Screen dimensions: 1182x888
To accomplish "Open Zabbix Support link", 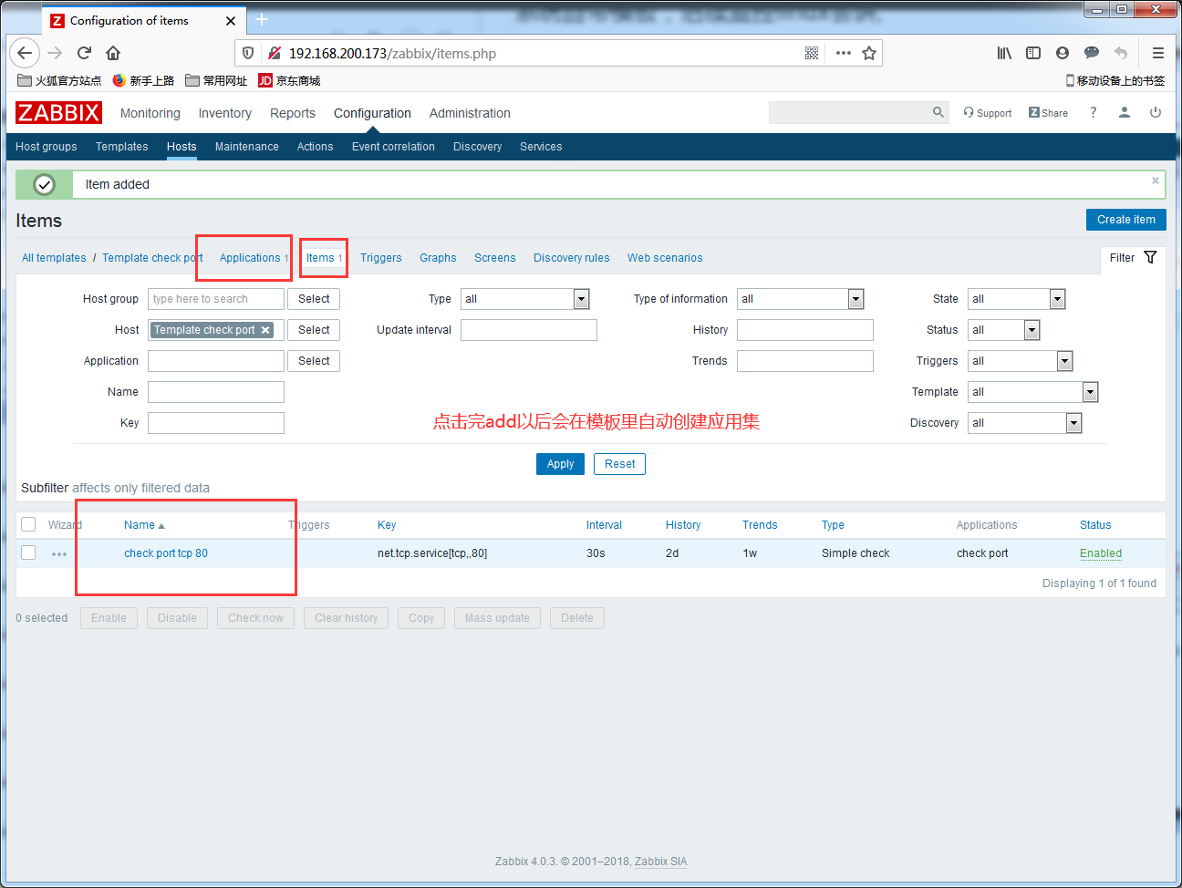I will [x=988, y=113].
